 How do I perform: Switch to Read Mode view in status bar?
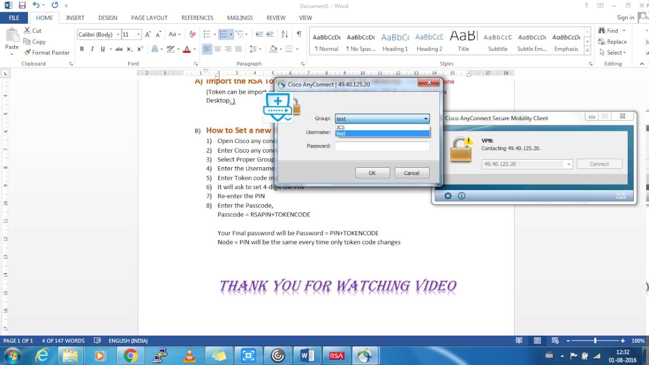[519, 341]
